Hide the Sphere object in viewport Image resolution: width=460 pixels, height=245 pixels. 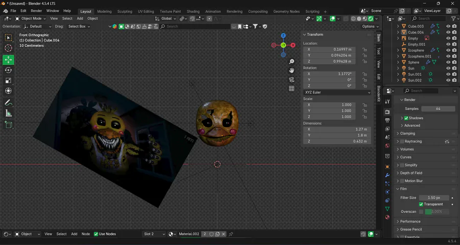tap(448, 62)
